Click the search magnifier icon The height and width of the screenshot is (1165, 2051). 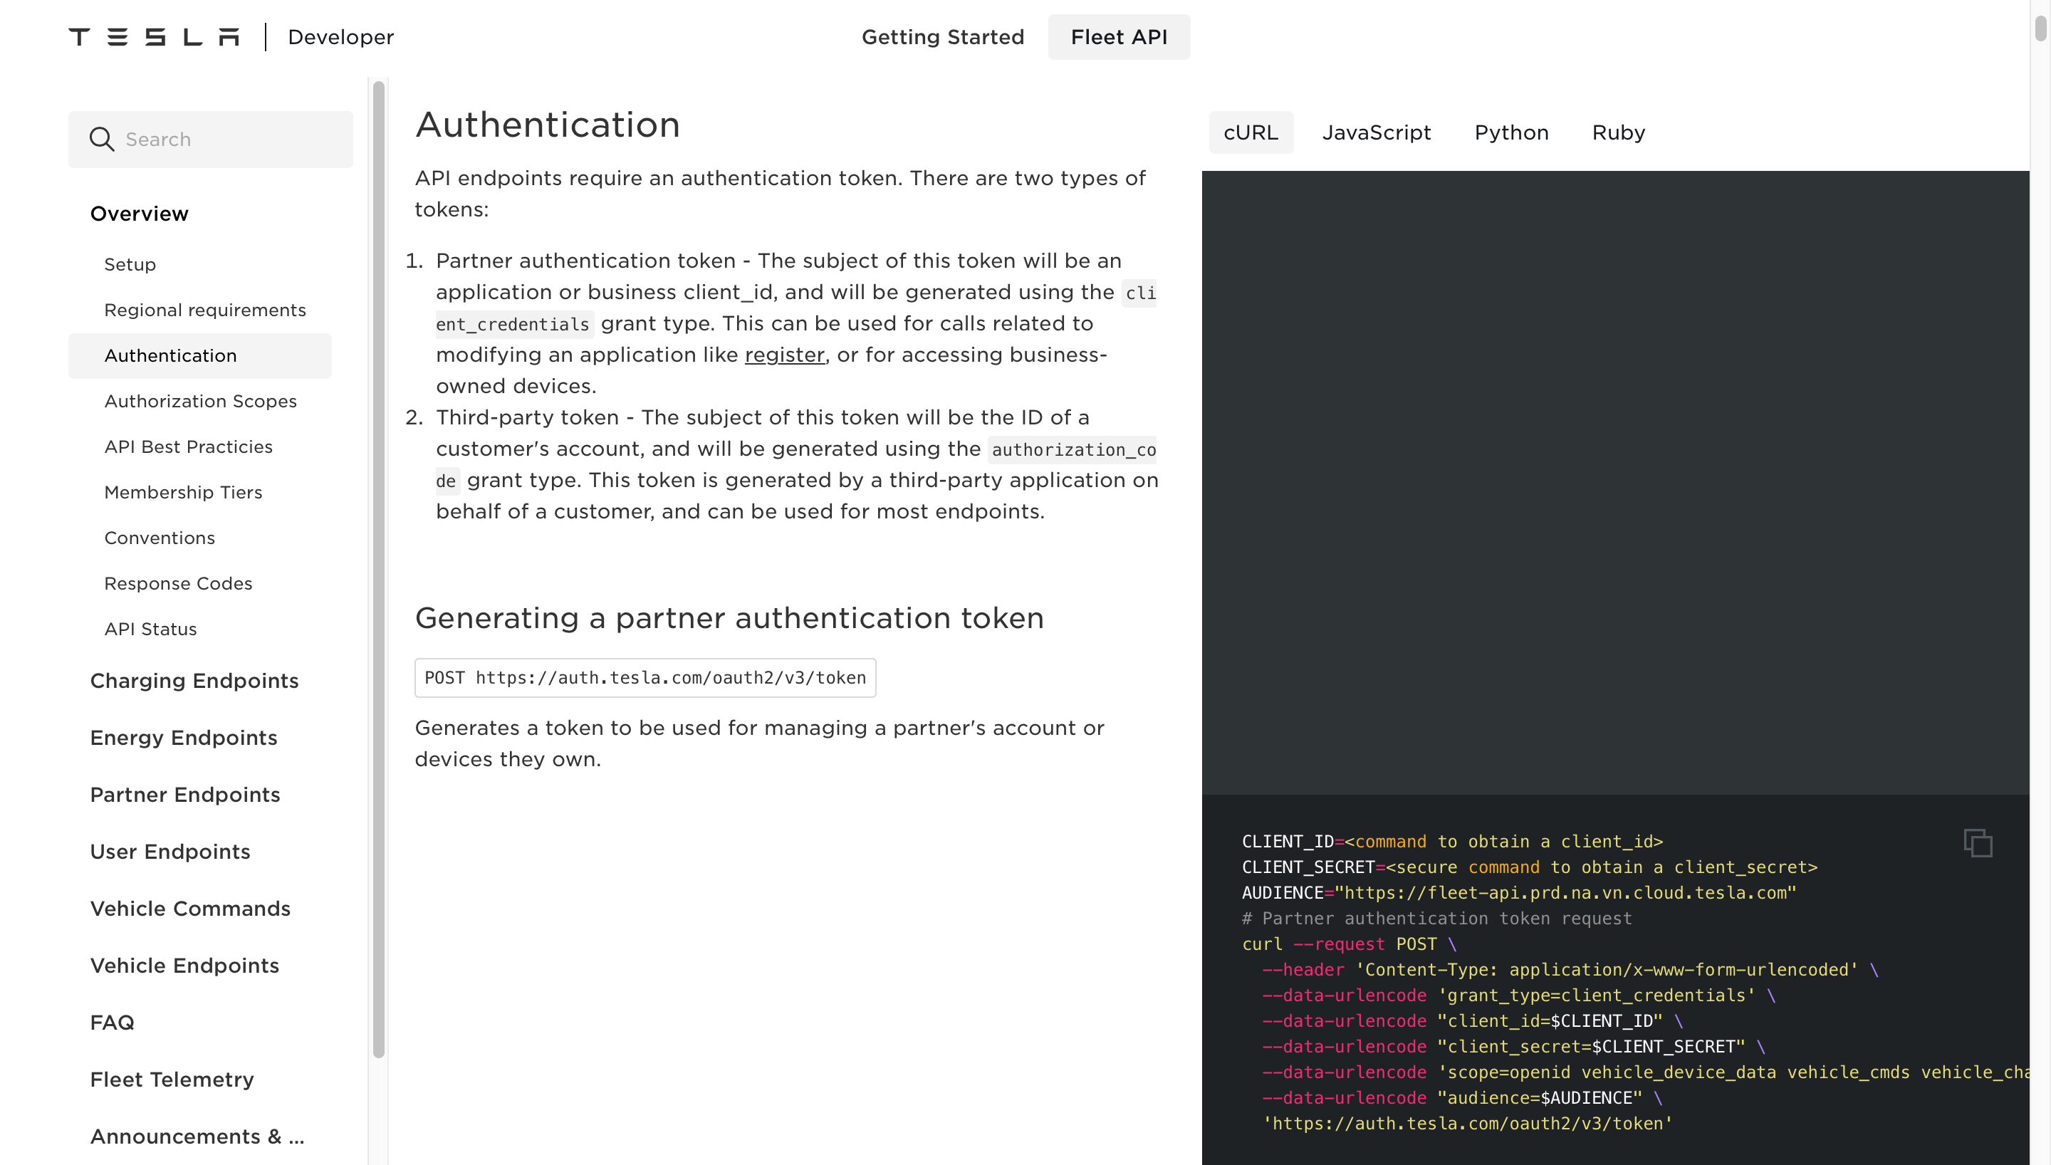102,140
